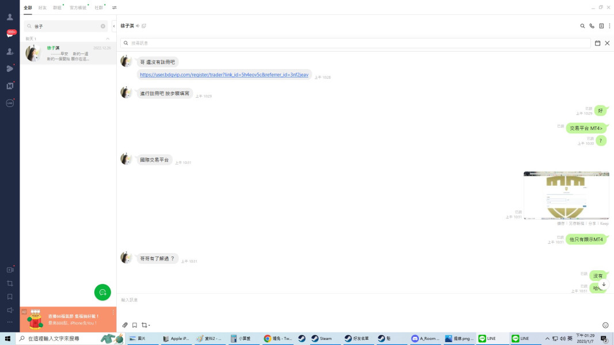This screenshot has width=614, height=345.
Task: Toggle mute speaker icon beside 徐子淇
Action: pyautogui.click(x=138, y=26)
